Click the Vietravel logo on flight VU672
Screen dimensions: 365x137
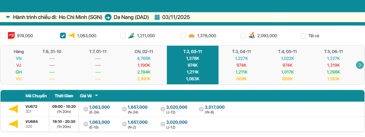tap(13, 109)
